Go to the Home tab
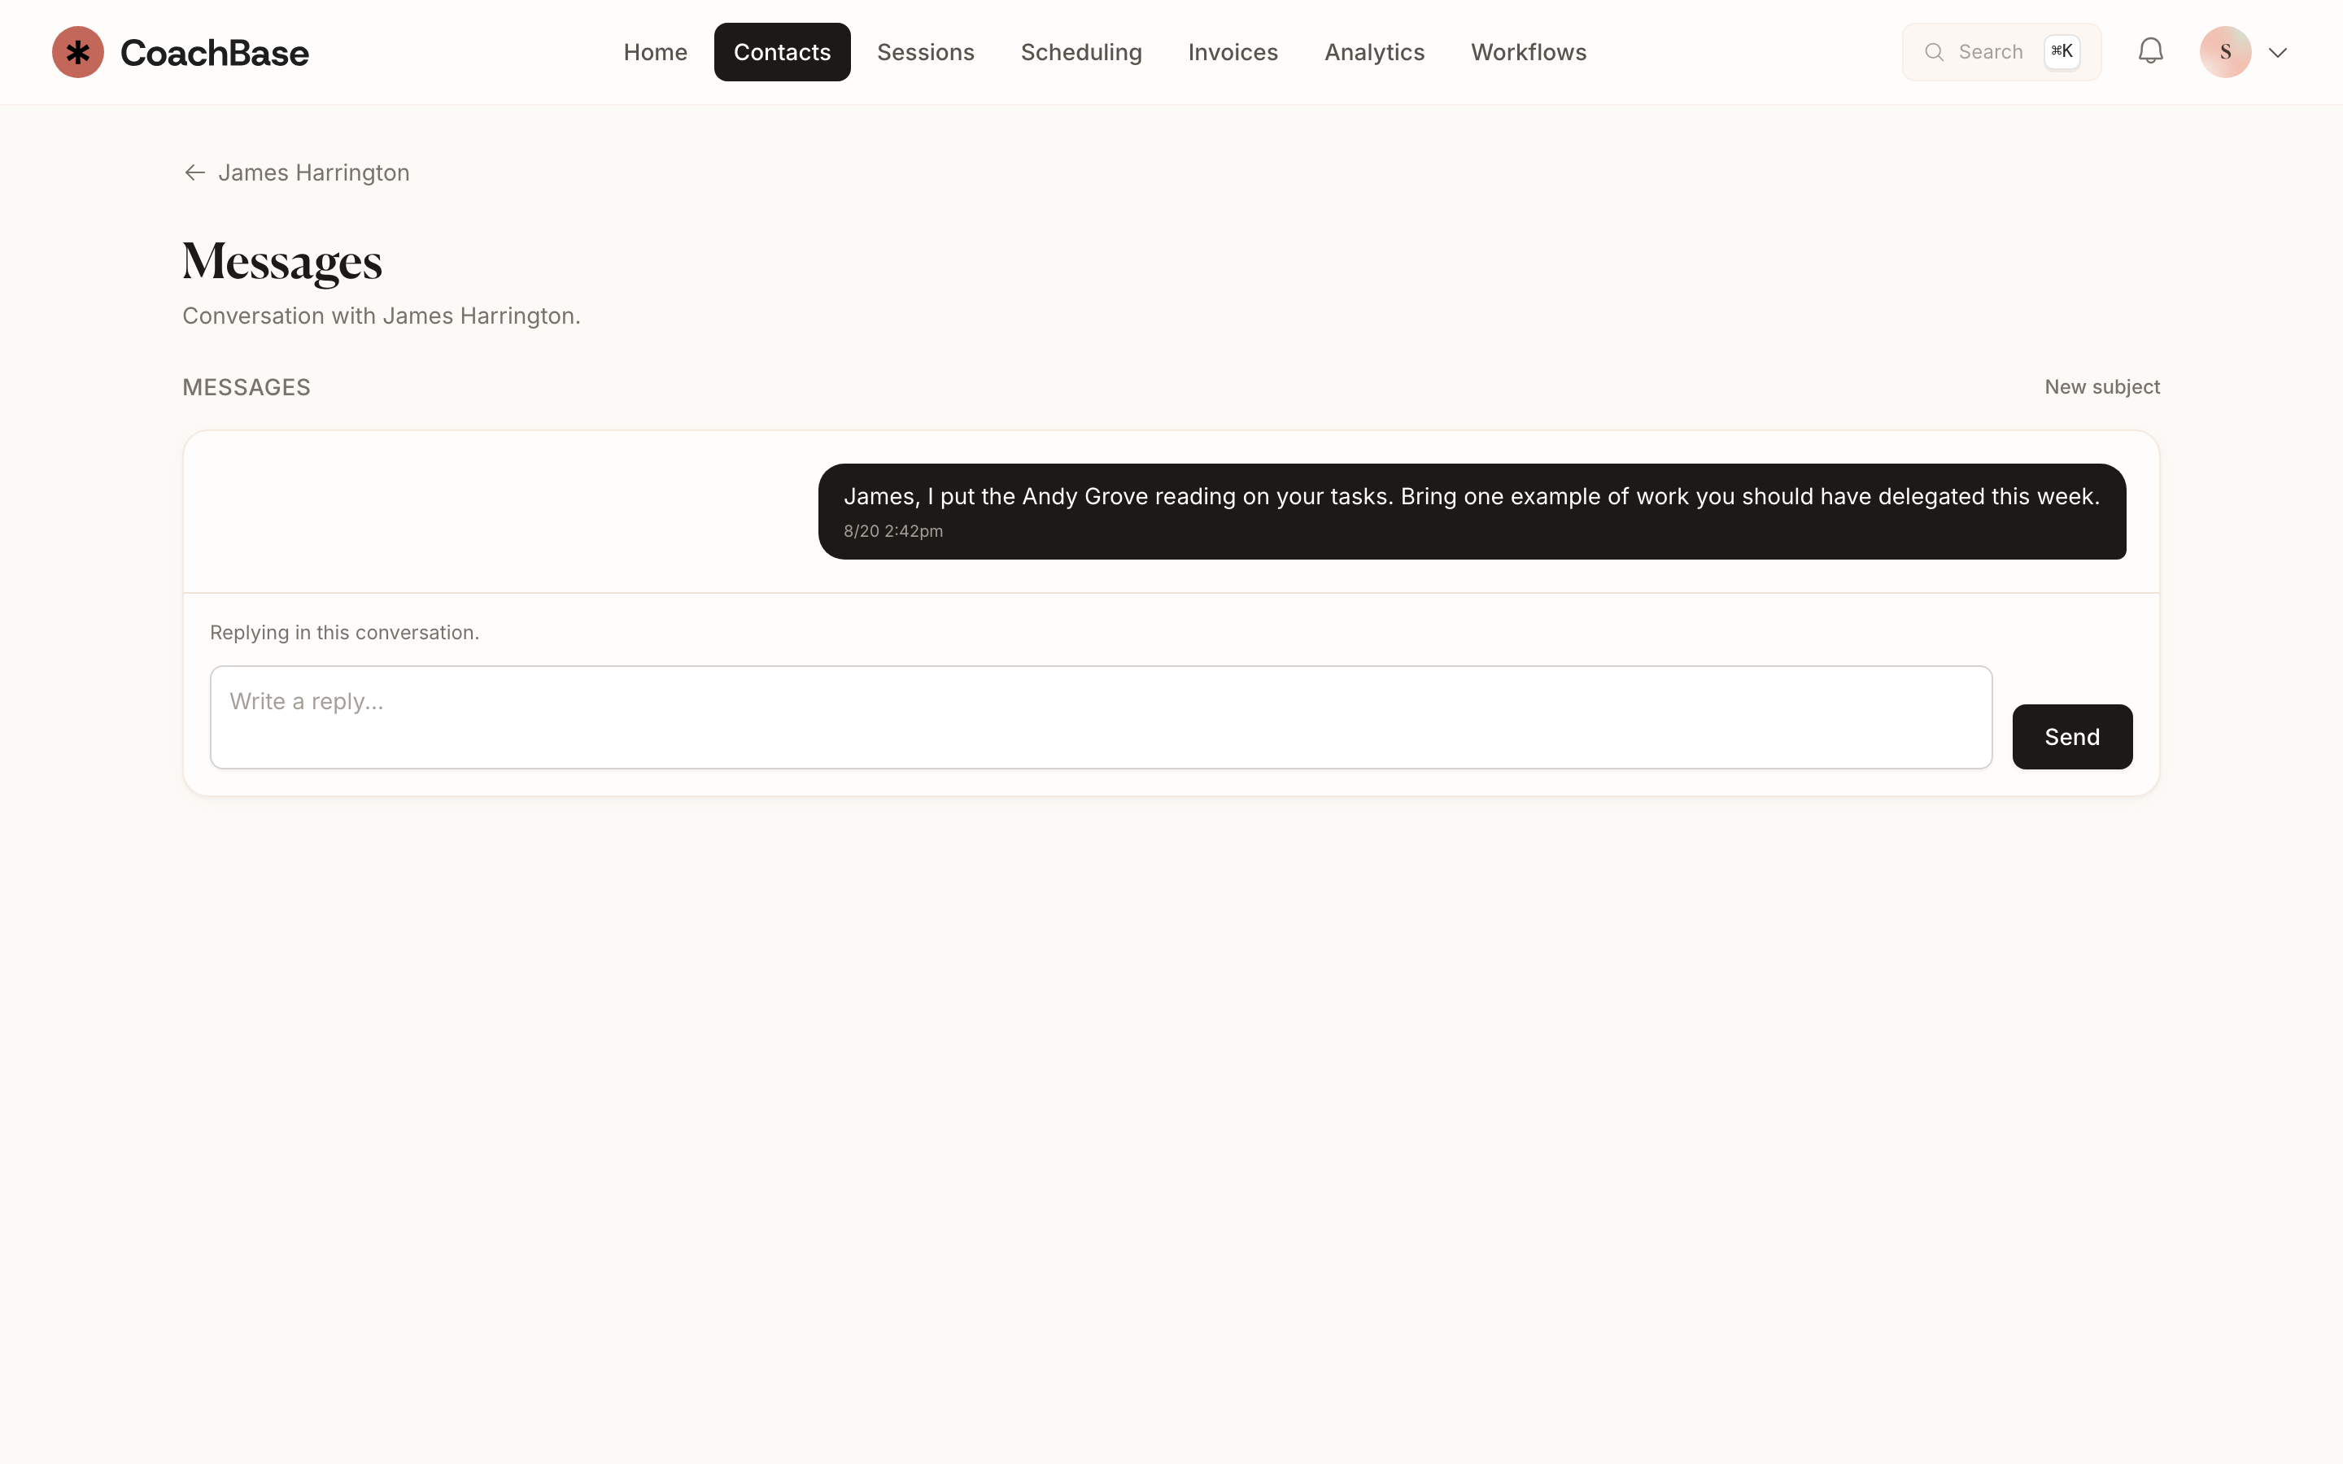This screenshot has height=1464, width=2343. pos(656,52)
